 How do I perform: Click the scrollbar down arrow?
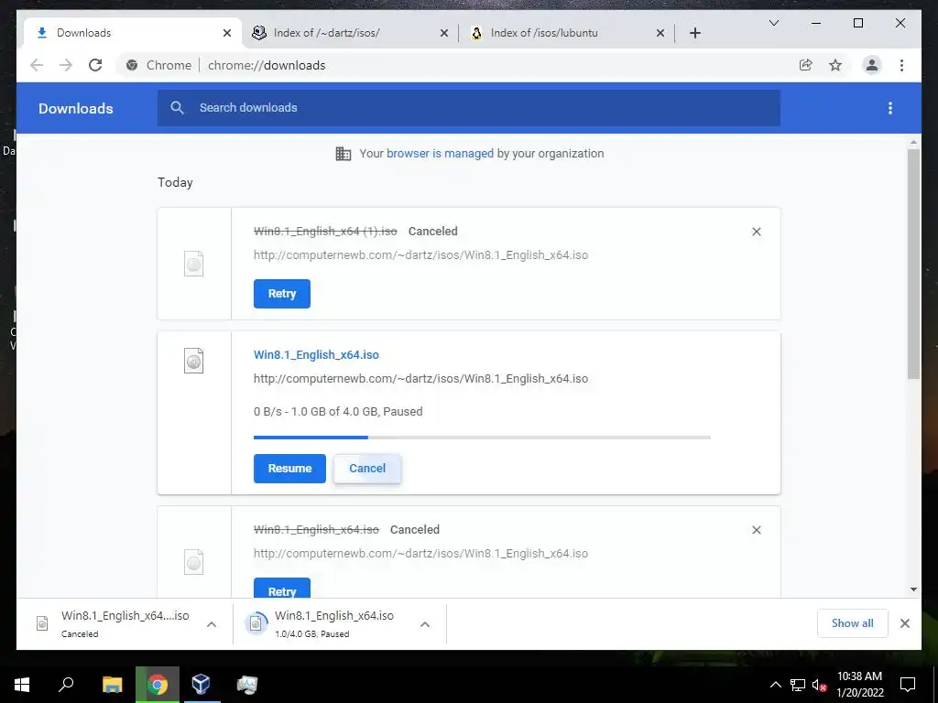(x=913, y=589)
